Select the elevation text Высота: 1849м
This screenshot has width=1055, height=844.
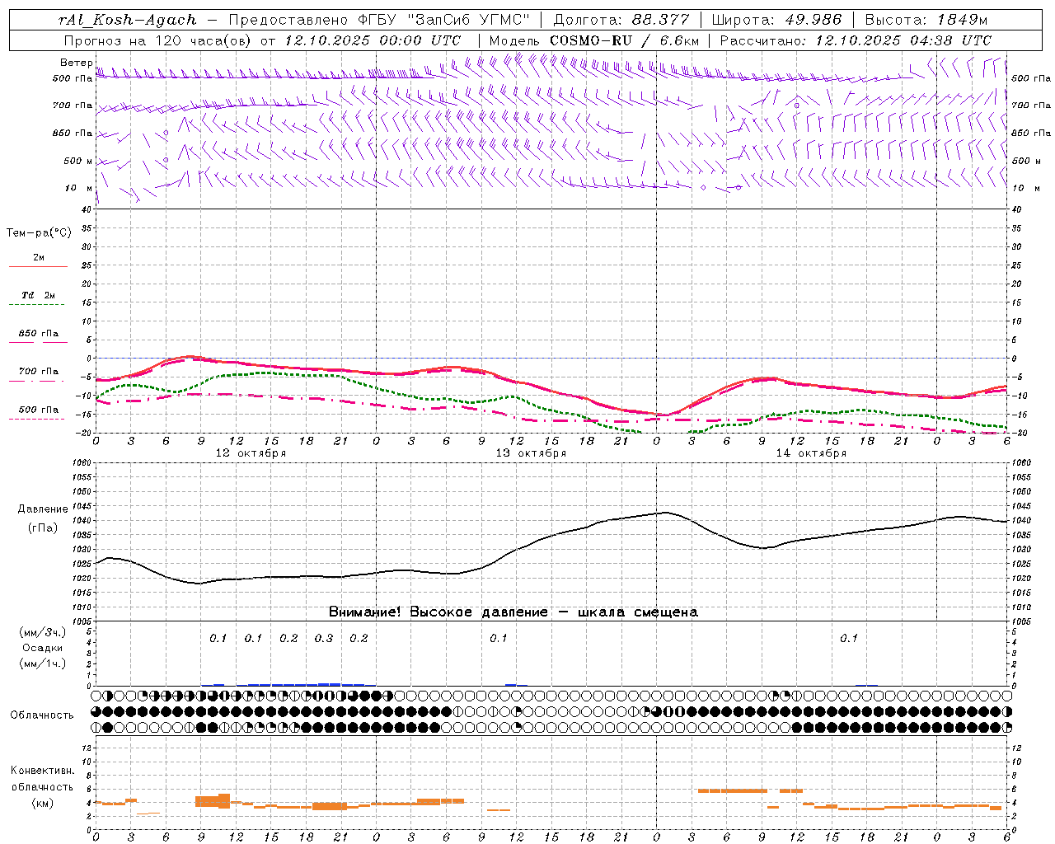click(926, 20)
